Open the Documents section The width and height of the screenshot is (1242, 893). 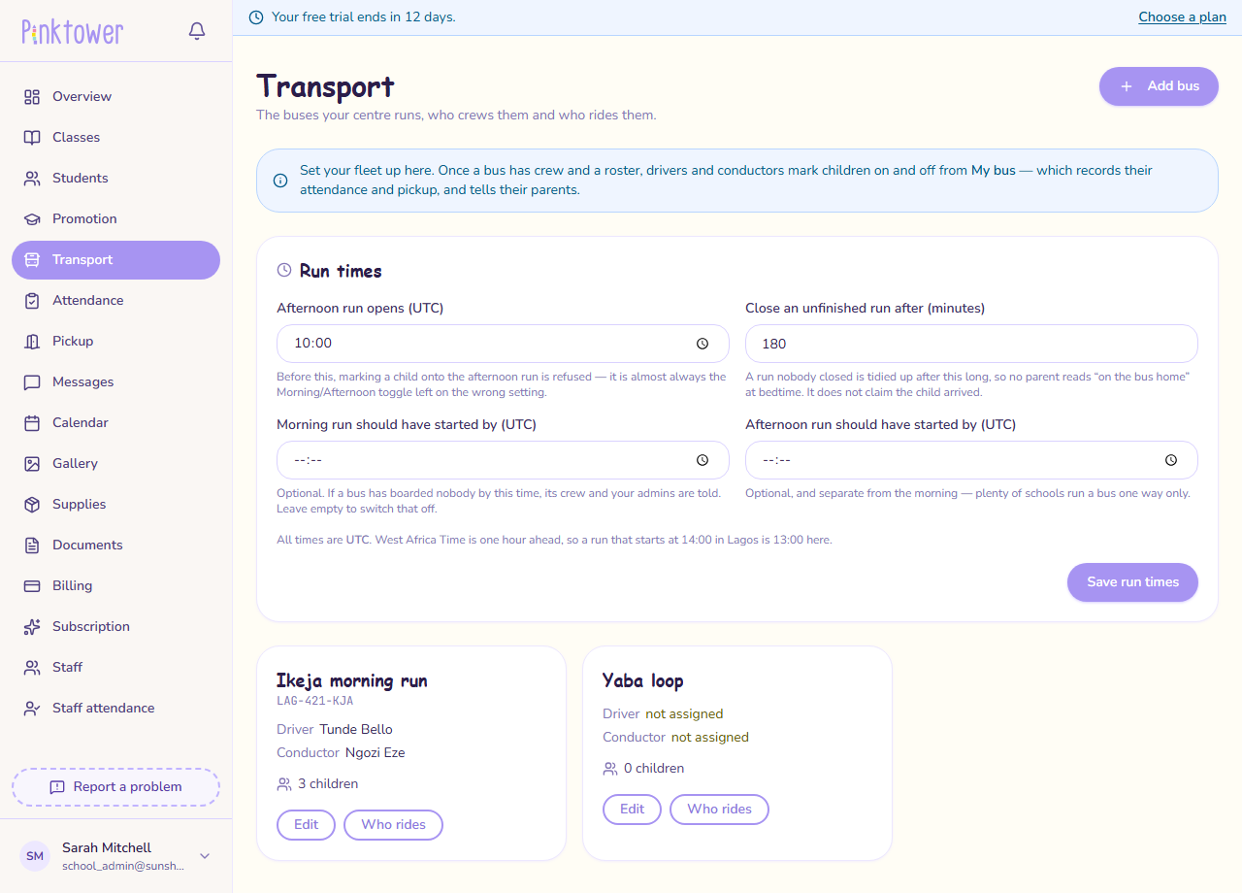[115, 546]
